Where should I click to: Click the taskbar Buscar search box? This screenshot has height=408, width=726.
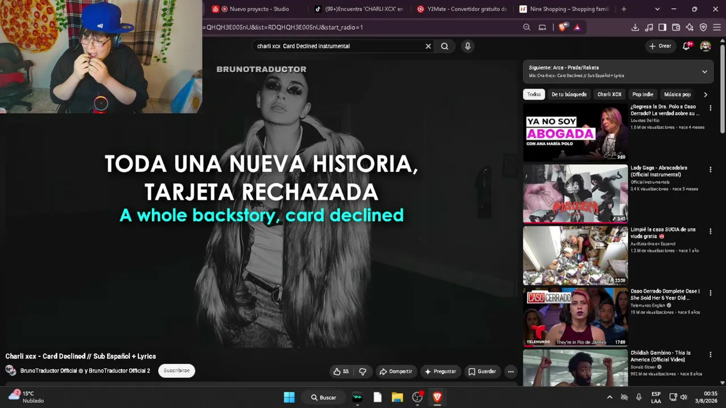tap(323, 397)
